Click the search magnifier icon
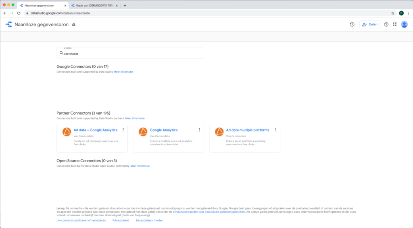The height and width of the screenshot is (228, 413). point(61,53)
